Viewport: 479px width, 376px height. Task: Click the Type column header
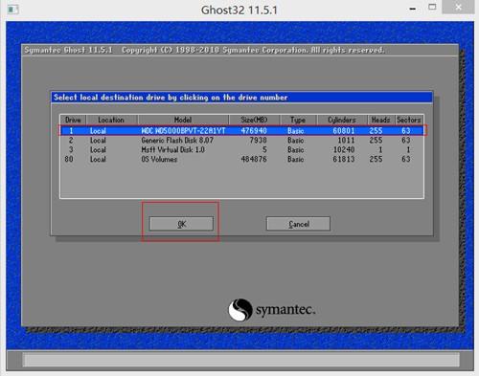298,120
